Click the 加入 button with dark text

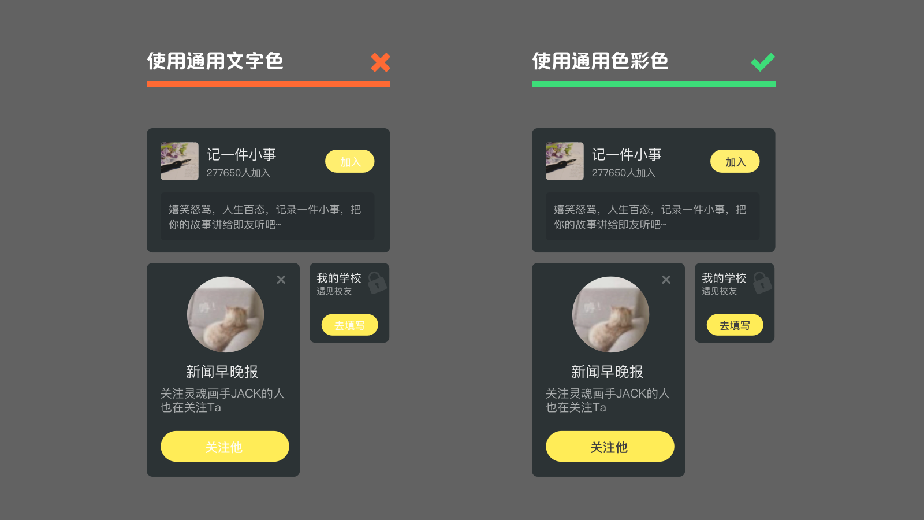point(735,161)
